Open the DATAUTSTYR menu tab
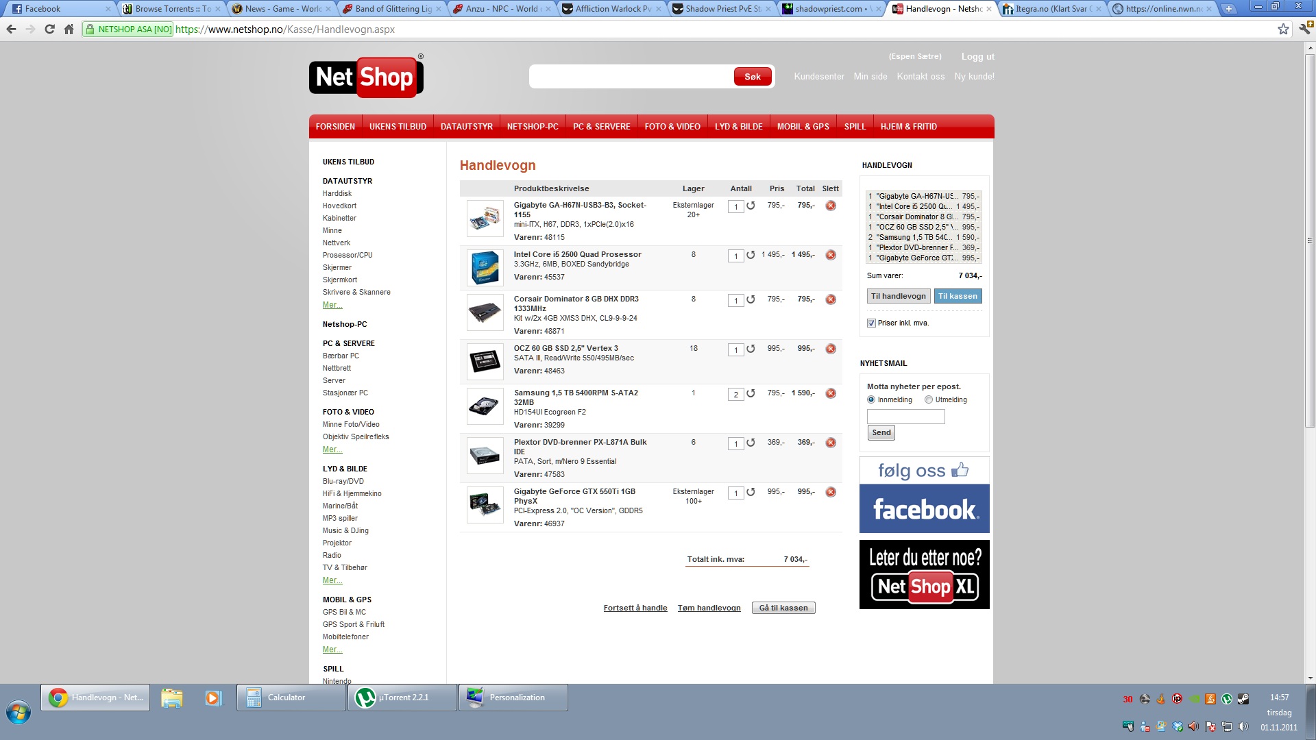This screenshot has width=1316, height=740. pos(467,127)
